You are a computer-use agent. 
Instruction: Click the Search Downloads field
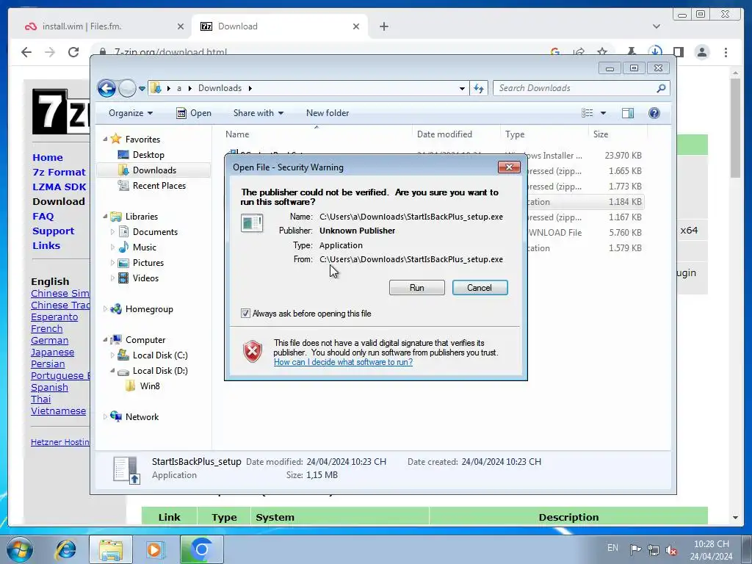(x=574, y=88)
